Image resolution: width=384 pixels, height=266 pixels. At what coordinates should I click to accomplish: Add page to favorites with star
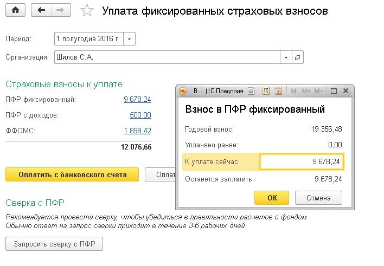[87, 10]
